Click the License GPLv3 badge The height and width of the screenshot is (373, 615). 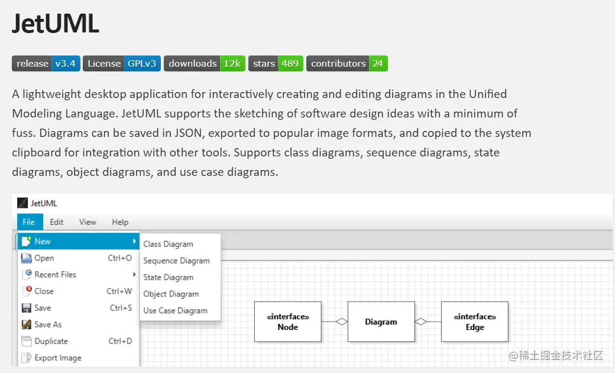point(122,63)
